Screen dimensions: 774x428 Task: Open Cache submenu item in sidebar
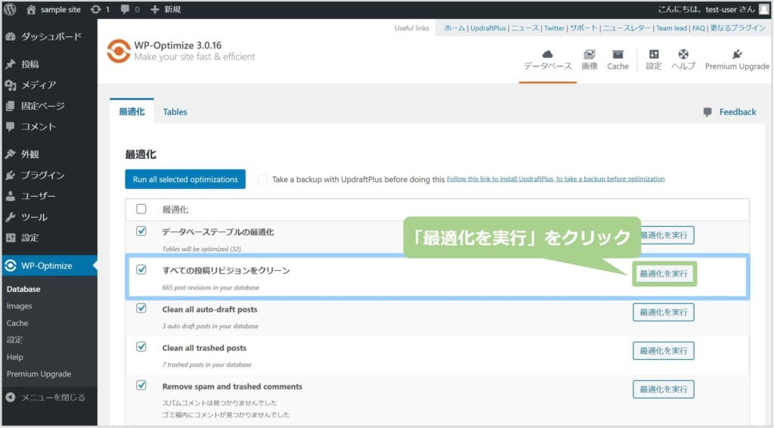click(17, 323)
